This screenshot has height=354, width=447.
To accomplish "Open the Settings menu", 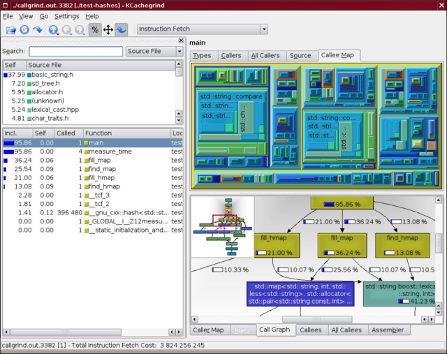I will pos(67,16).
